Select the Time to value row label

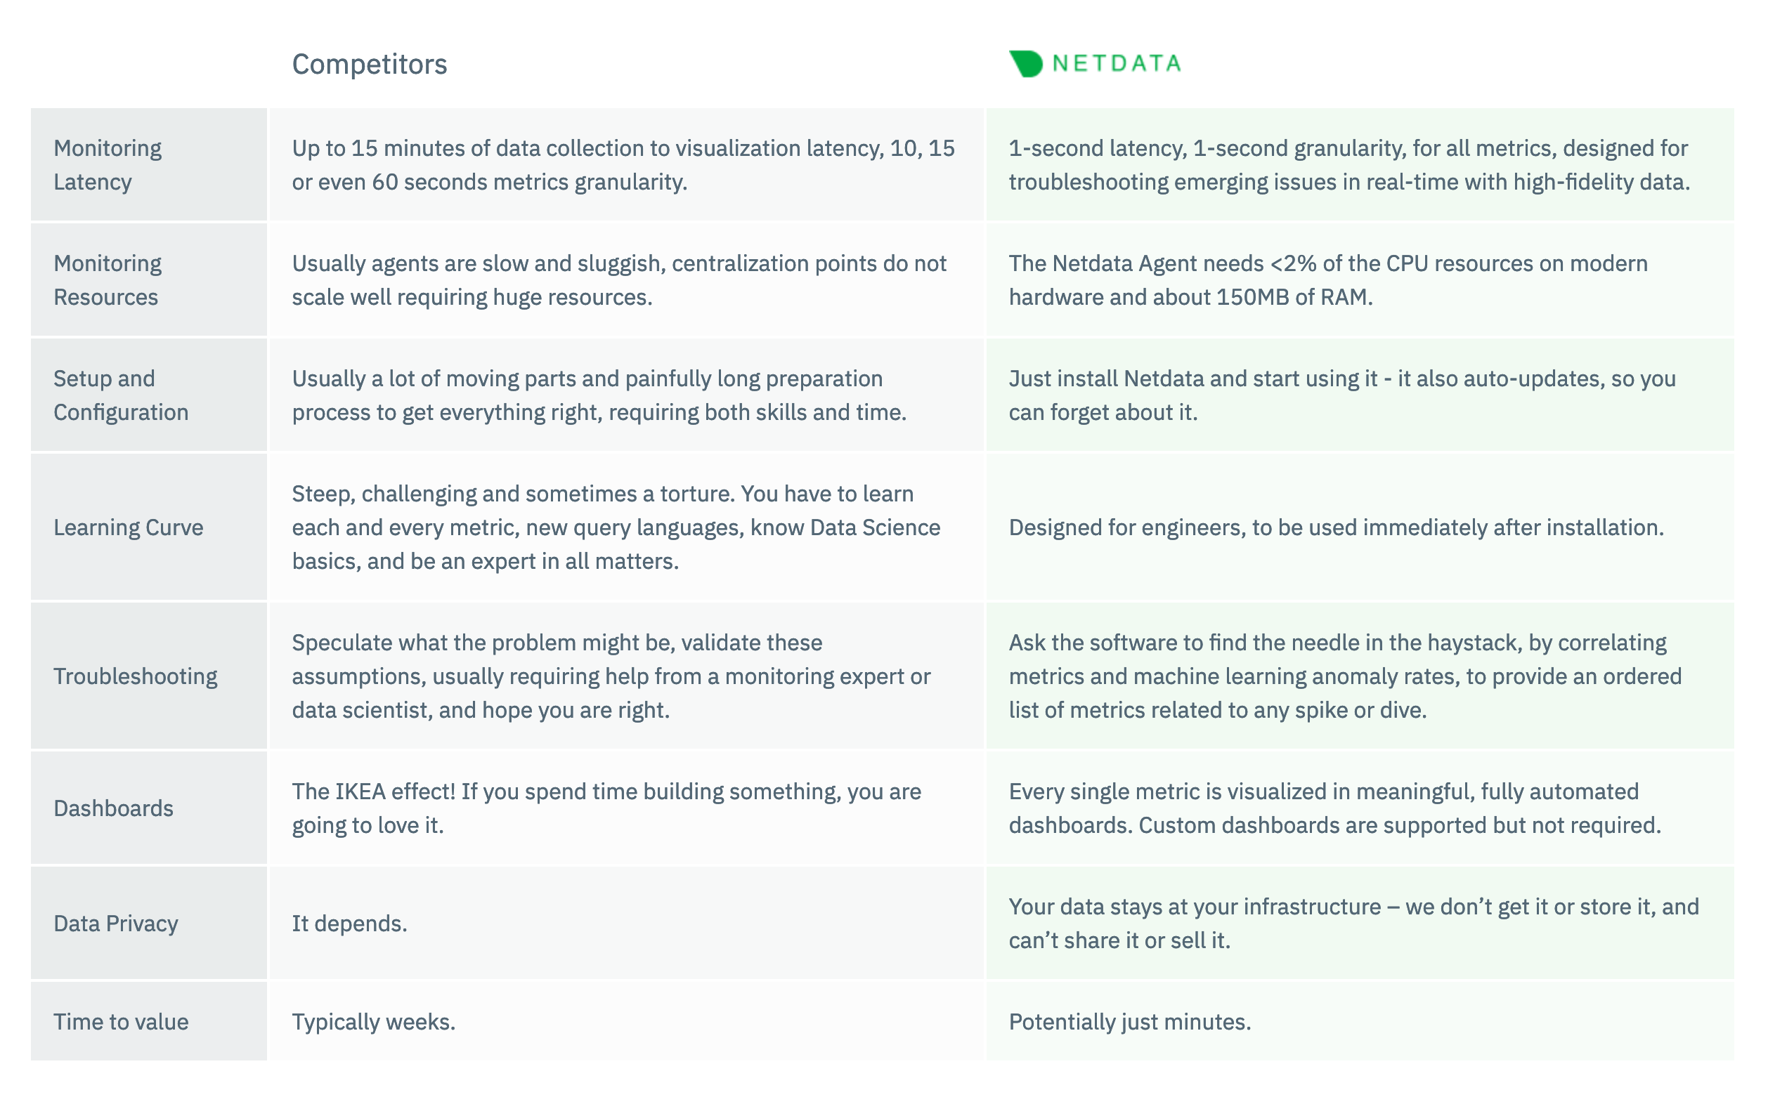coord(120,1022)
